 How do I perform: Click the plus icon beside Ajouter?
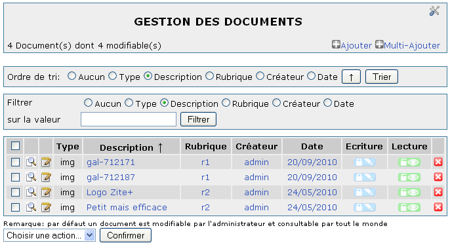pyautogui.click(x=336, y=45)
